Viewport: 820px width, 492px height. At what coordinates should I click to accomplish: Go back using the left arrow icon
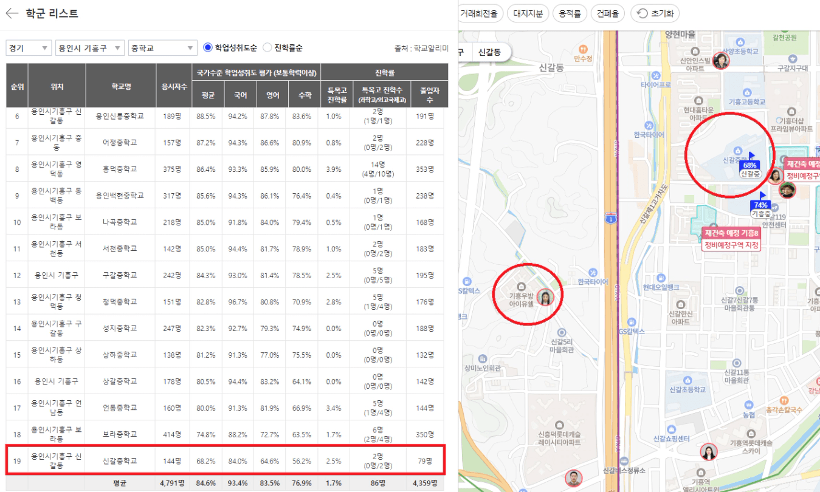[12, 13]
